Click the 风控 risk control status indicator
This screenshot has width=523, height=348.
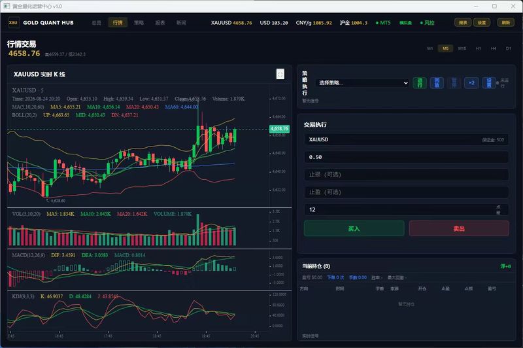click(427, 23)
